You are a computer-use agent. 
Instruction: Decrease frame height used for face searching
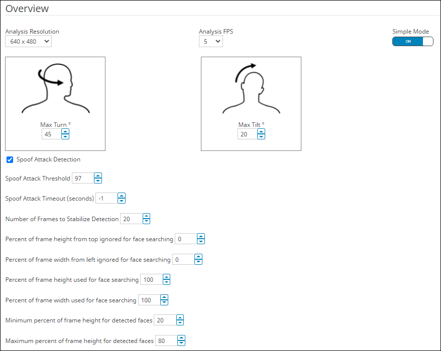point(166,282)
